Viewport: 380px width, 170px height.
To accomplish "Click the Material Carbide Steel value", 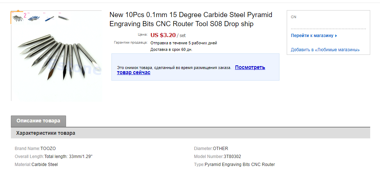I will (45, 165).
